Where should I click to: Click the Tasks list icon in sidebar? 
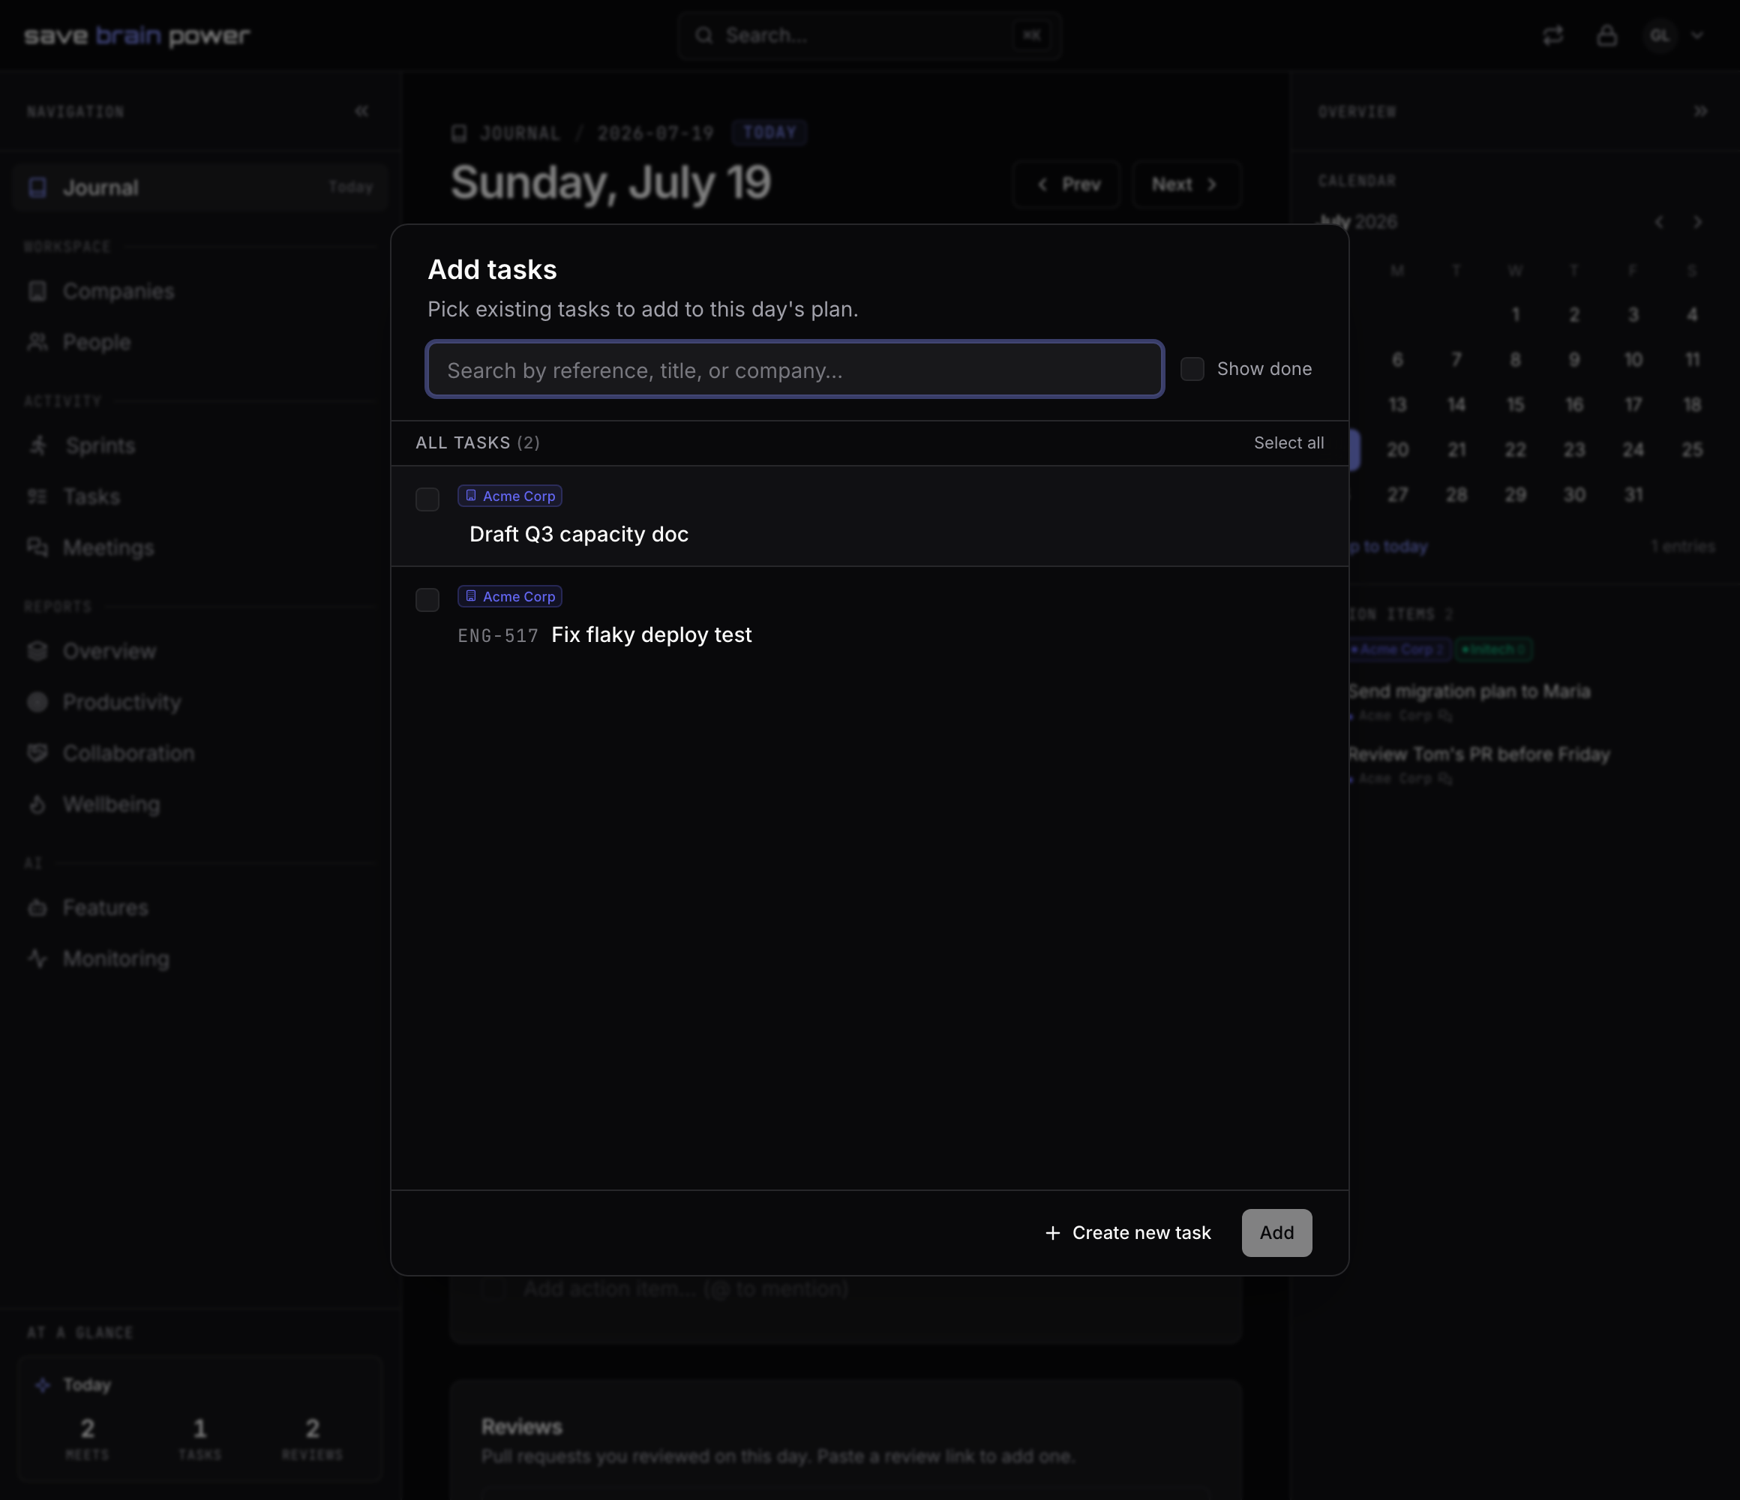coord(37,497)
